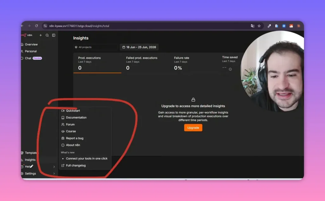This screenshot has width=325, height=201.
Task: Bookmark this page with star icon
Action: 259,26
